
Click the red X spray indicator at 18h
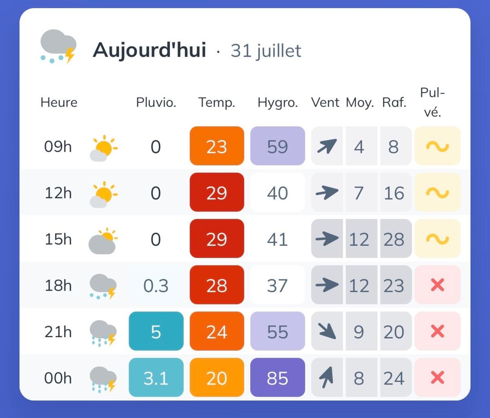[x=437, y=285]
